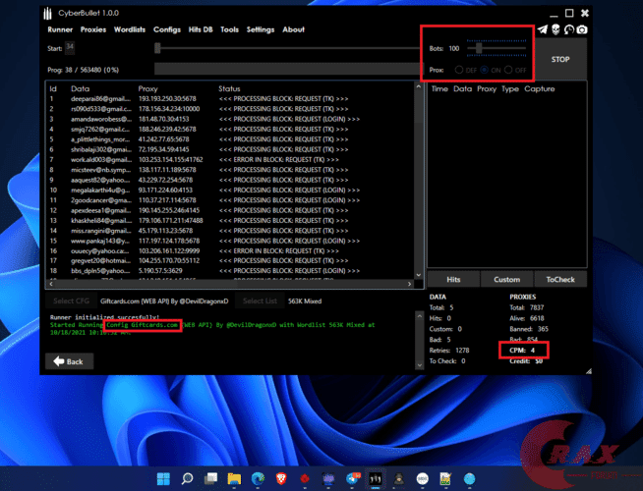Switch to the ToCheck tab
643x491 pixels.
[560, 279]
